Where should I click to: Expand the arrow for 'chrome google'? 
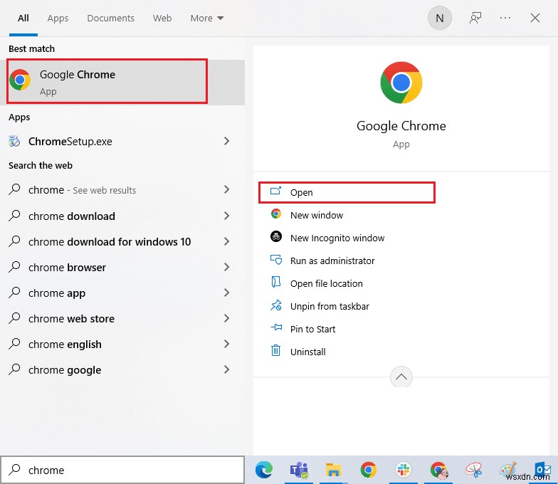click(x=226, y=369)
